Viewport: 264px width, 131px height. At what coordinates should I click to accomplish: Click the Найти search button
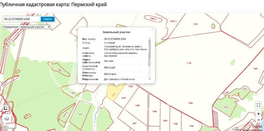click(48, 19)
